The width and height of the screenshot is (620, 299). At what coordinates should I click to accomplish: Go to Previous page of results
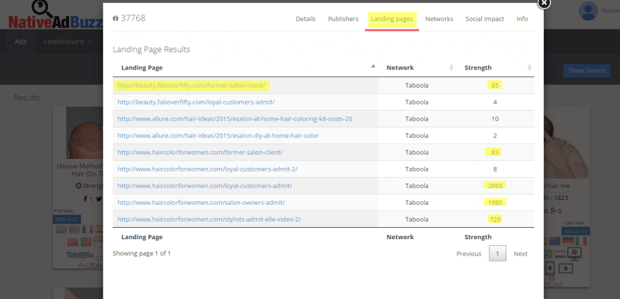pos(469,254)
